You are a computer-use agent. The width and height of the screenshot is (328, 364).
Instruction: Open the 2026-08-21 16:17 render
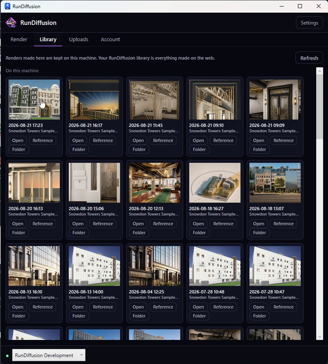pos(78,140)
